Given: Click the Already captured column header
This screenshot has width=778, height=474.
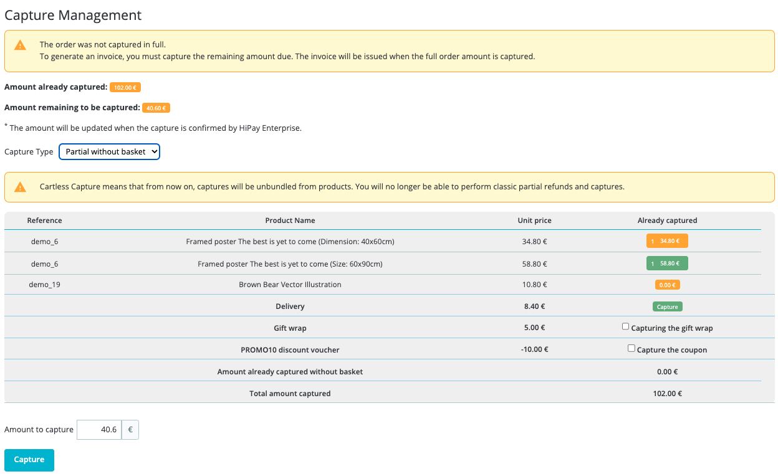Looking at the screenshot, I should tap(667, 220).
